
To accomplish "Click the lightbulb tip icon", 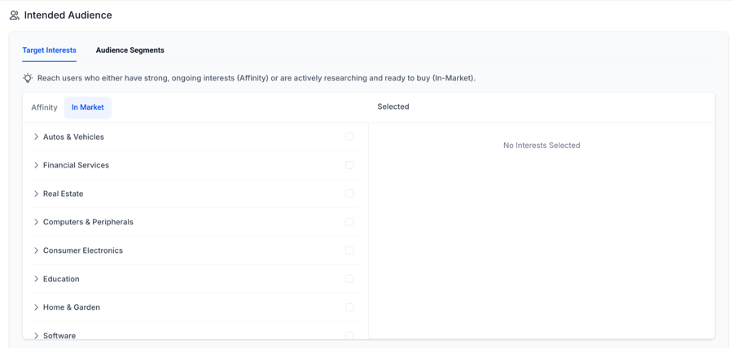I will (x=28, y=78).
